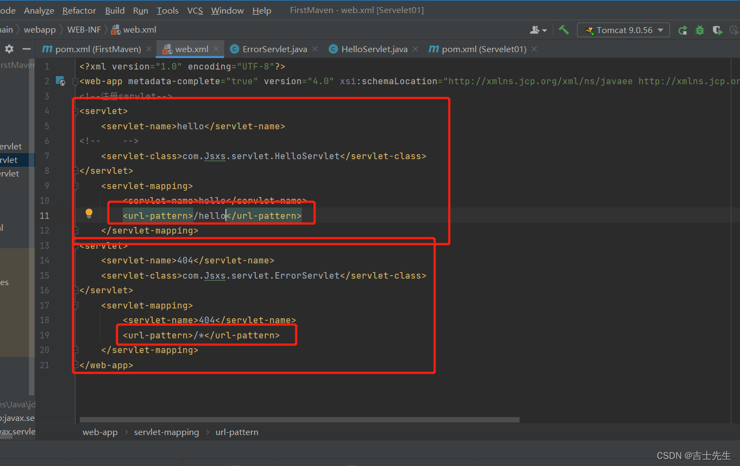Click line number 1 in the gutter
This screenshot has width=740, height=466.
click(x=47, y=66)
